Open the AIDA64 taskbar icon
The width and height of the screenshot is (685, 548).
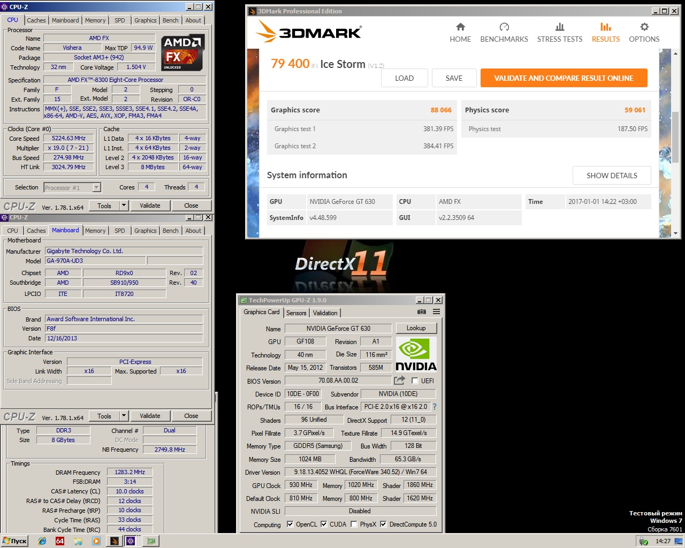[60, 541]
